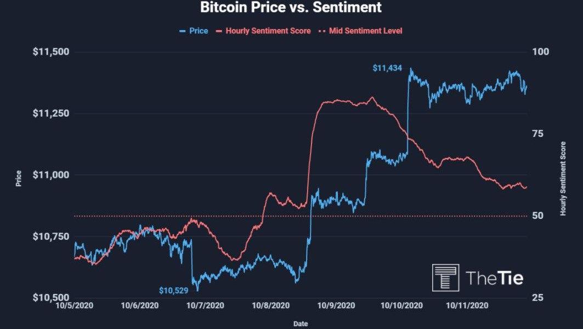583x329 pixels.
Task: Click the 10/8/2020 date axis label
Action: click(271, 305)
